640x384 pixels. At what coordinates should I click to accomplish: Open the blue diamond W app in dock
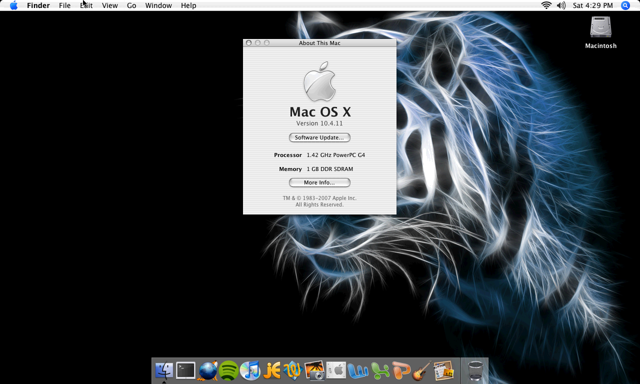point(293,370)
